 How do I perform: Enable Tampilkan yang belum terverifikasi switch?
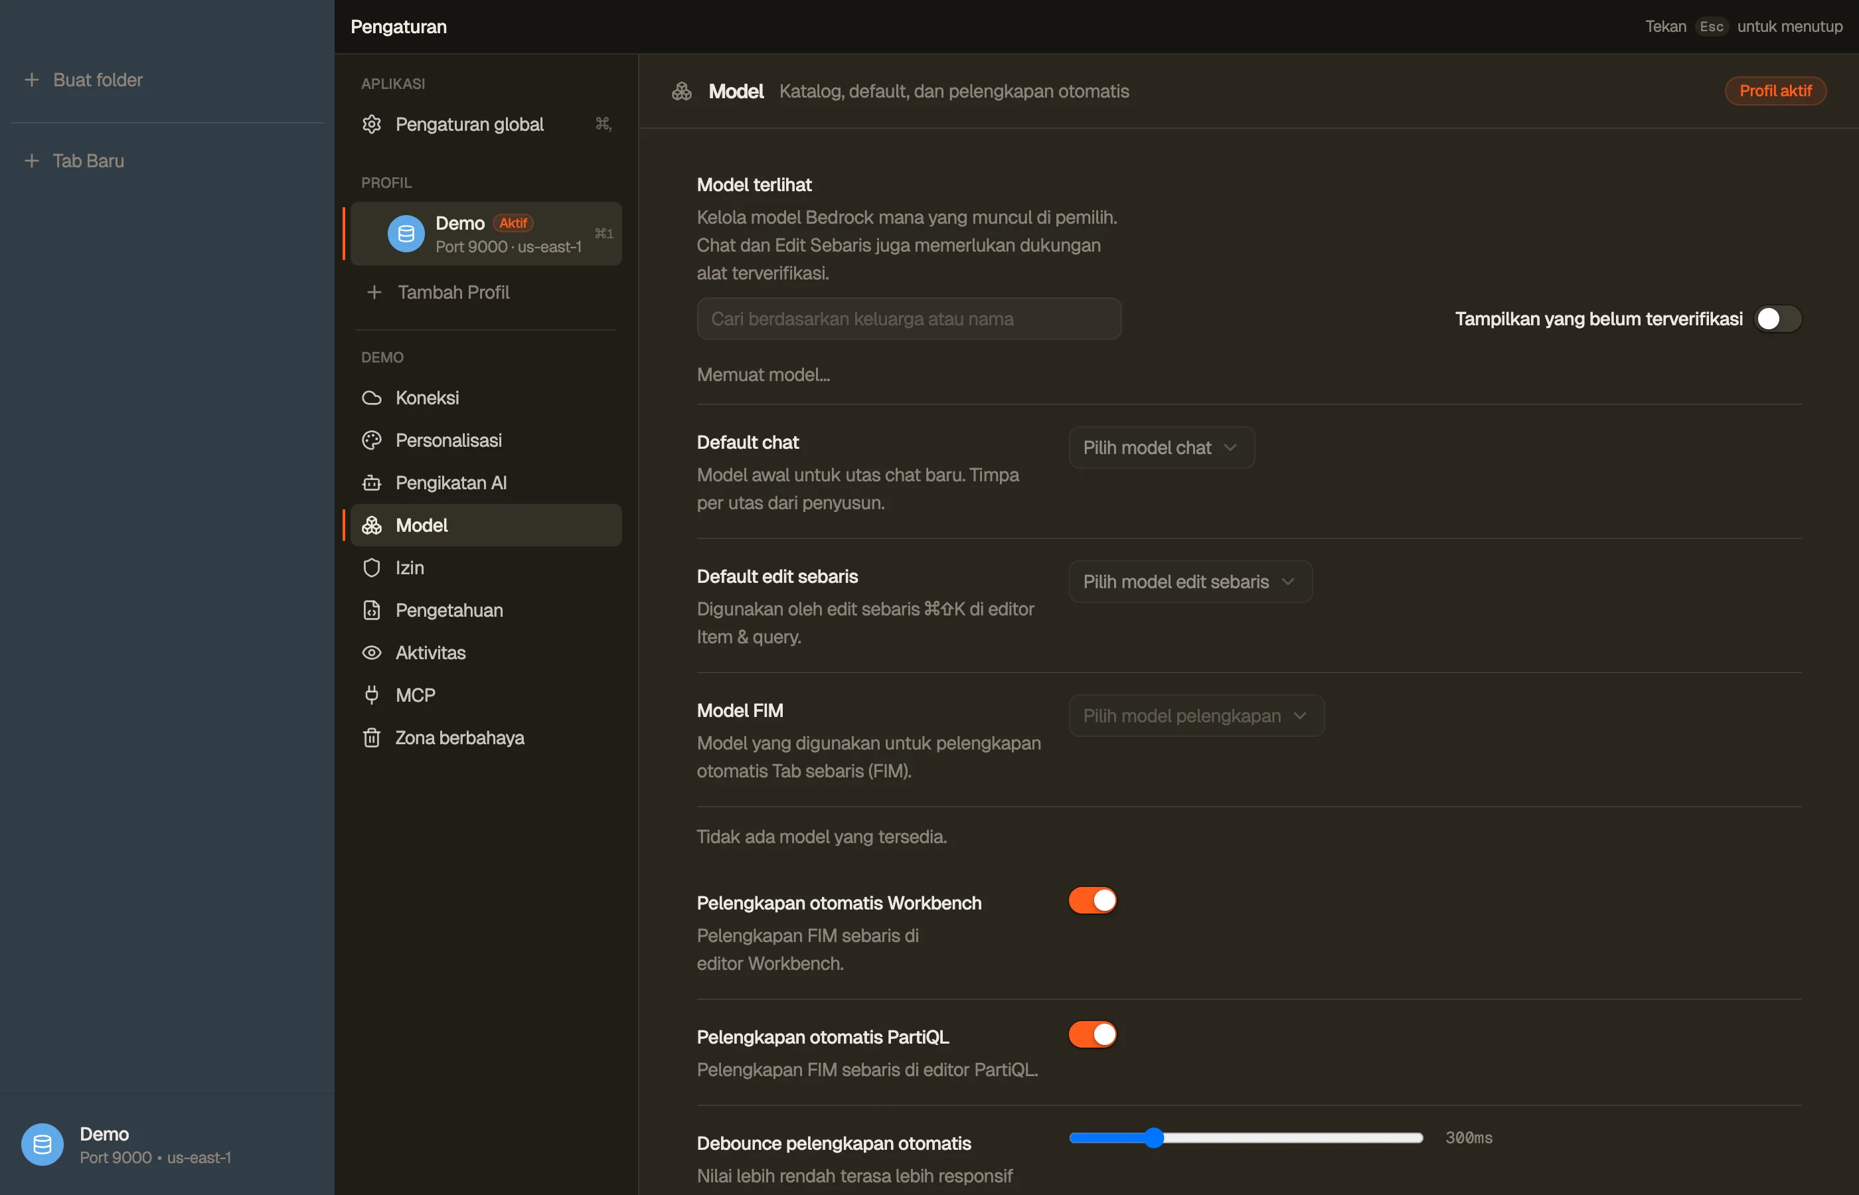click(1777, 319)
